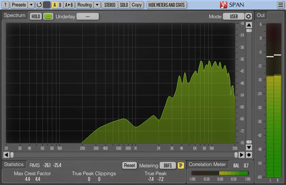Select the Statistics panel tab

(x=14, y=164)
